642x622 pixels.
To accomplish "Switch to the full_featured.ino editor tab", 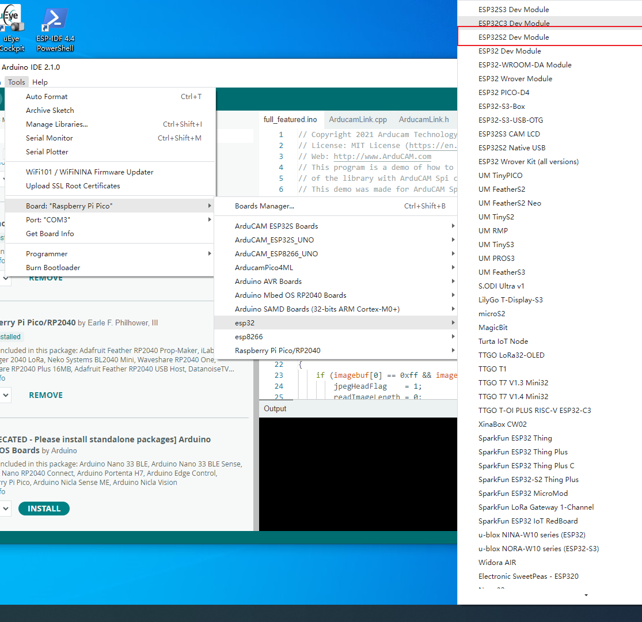I will tap(290, 120).
